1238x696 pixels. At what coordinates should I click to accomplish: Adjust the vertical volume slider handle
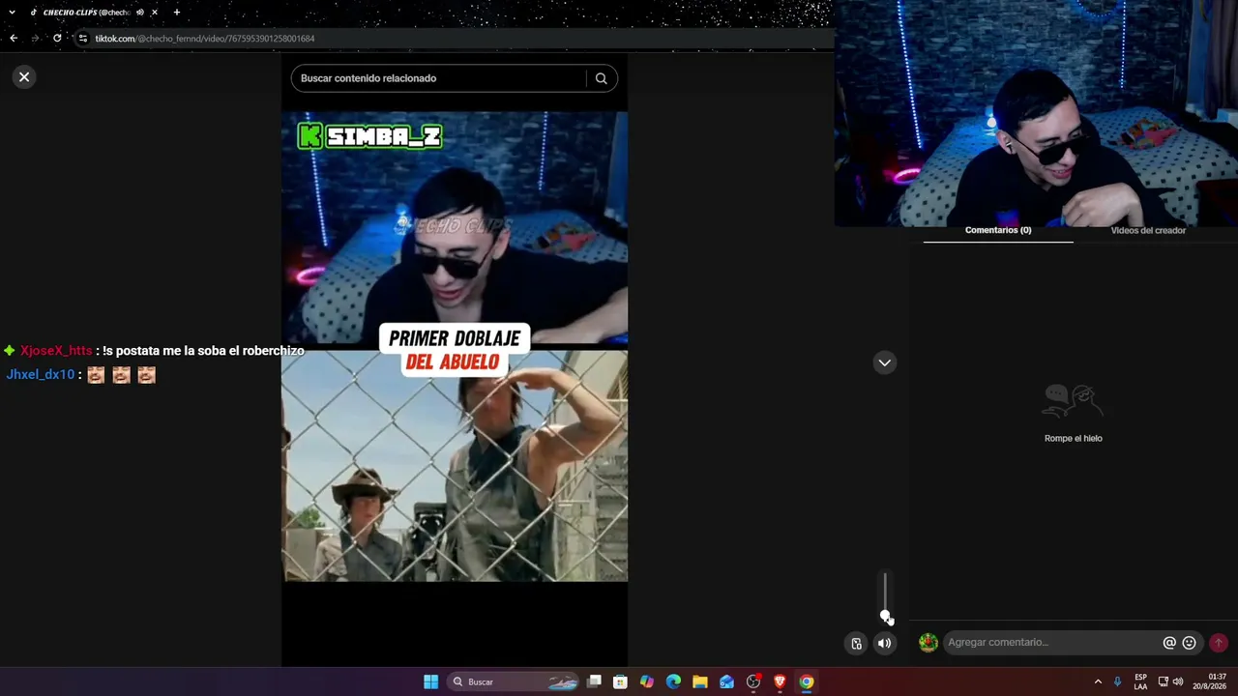tap(885, 616)
